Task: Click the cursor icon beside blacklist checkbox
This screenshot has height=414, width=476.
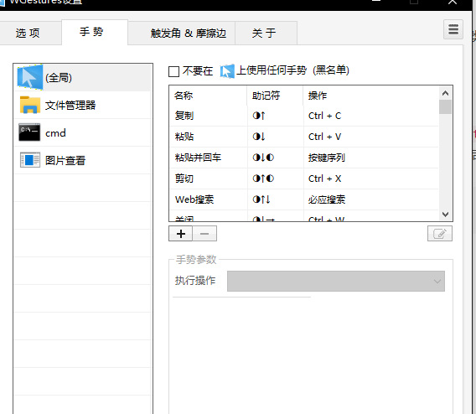Action: [227, 71]
